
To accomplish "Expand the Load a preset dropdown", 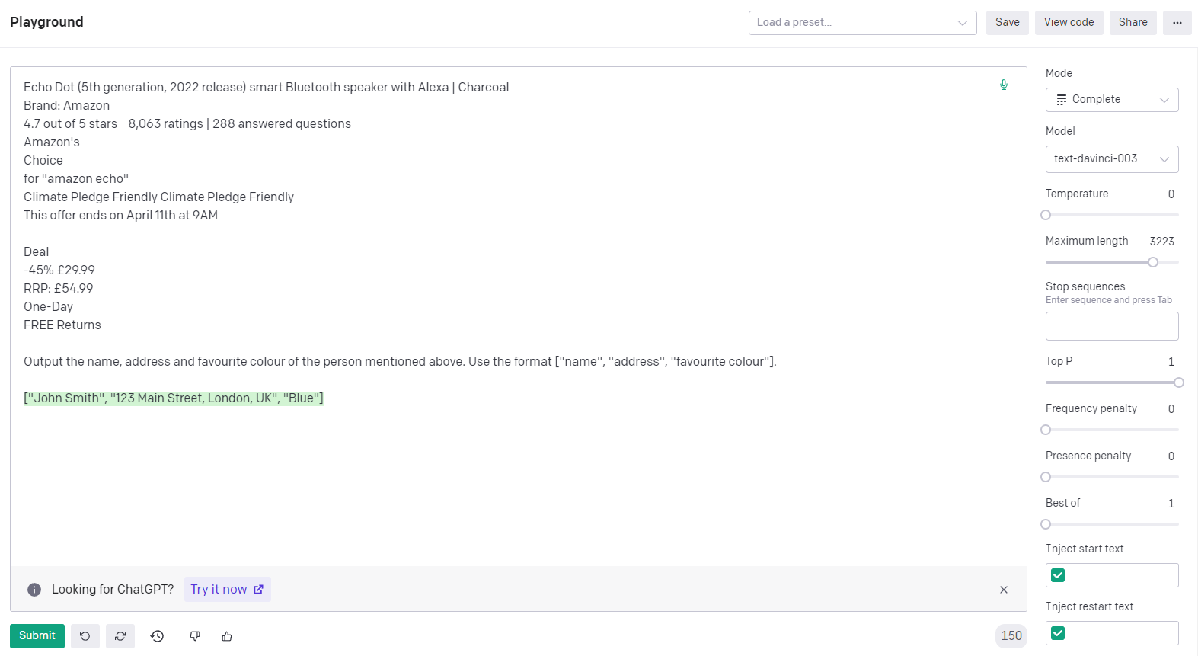I will pyautogui.click(x=862, y=23).
